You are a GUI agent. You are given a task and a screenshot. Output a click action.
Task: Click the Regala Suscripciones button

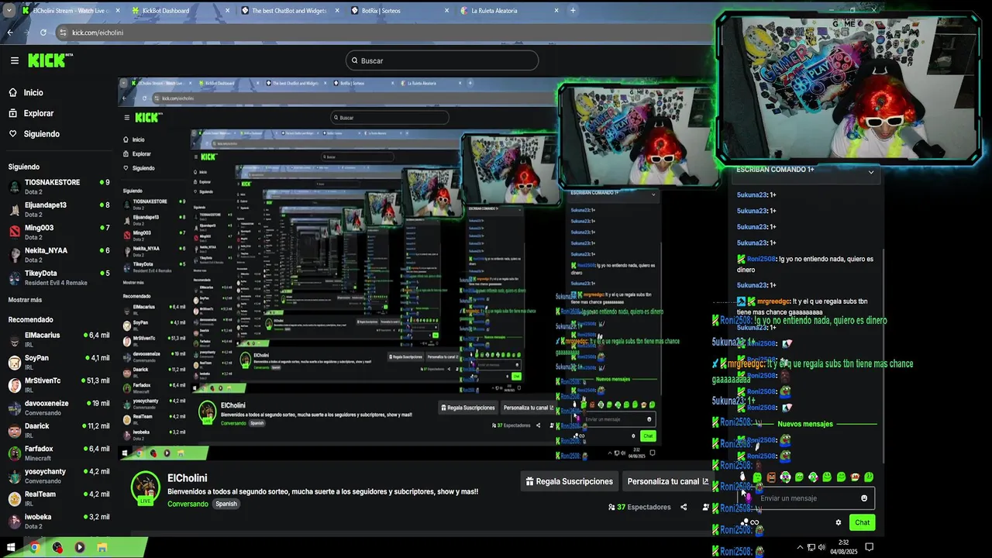tap(569, 481)
